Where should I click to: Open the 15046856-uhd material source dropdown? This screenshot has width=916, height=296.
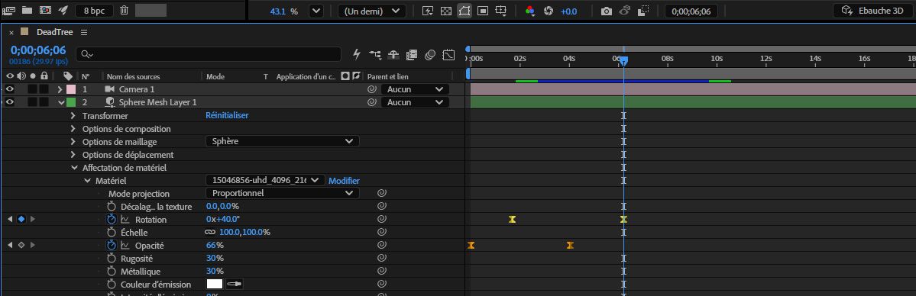coord(265,180)
